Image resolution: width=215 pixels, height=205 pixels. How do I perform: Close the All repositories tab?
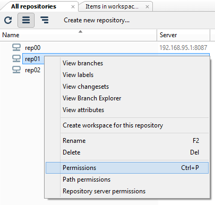point(73,7)
